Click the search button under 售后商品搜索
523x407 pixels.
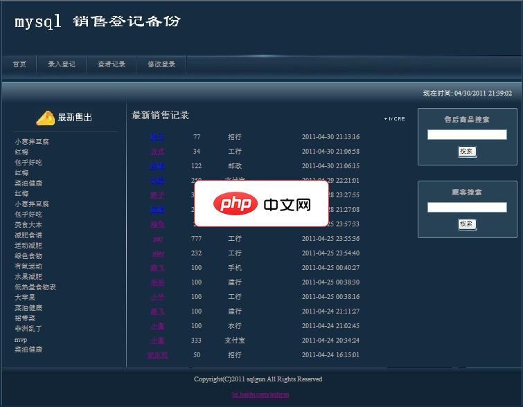tap(467, 152)
